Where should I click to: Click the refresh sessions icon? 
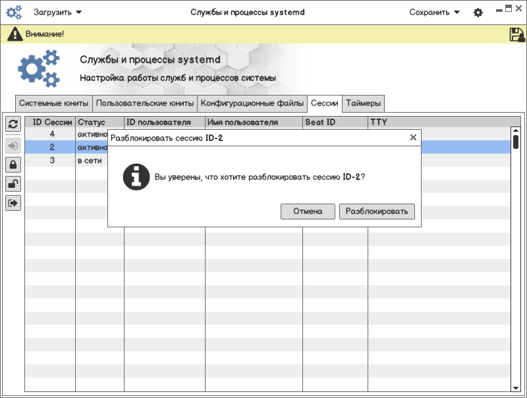tap(13, 124)
